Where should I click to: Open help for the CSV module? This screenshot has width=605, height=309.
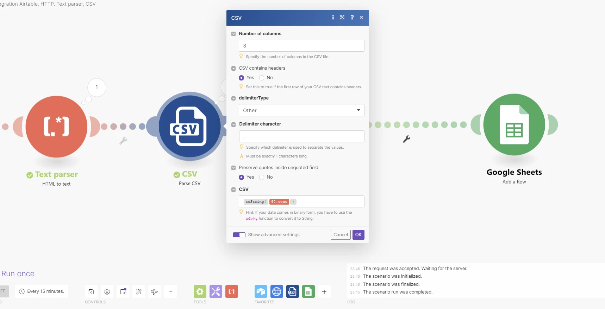pos(352,17)
